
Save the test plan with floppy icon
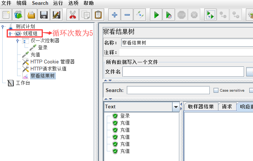click(x=44, y=15)
